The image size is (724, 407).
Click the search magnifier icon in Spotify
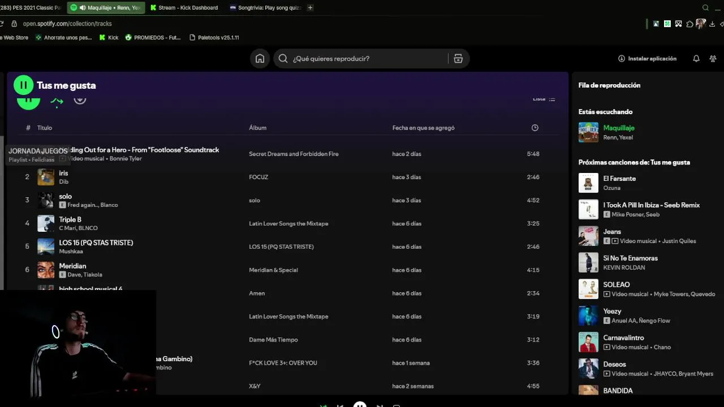(283, 58)
